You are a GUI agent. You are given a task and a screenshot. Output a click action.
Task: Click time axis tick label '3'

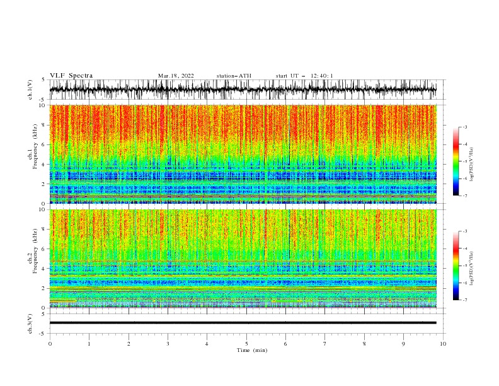(x=168, y=344)
